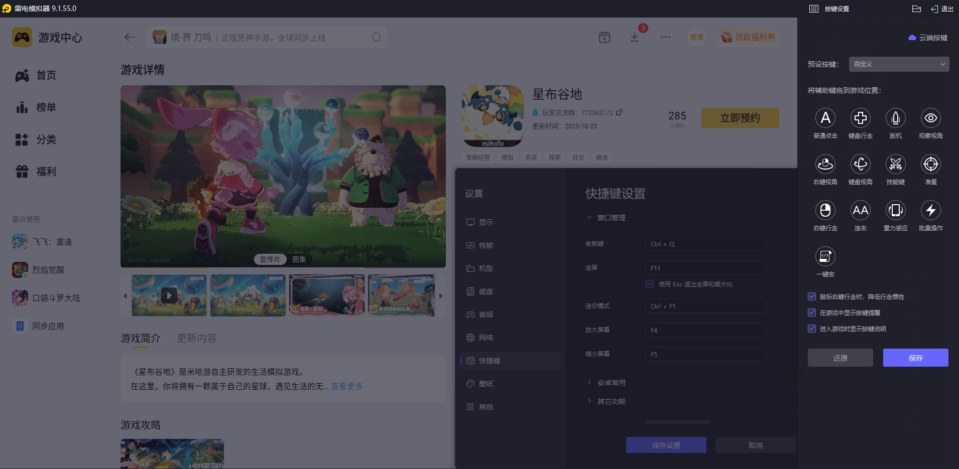
Task: Toggle 使用 Esc 退出全屏和最大化 checkbox
Action: (x=650, y=284)
